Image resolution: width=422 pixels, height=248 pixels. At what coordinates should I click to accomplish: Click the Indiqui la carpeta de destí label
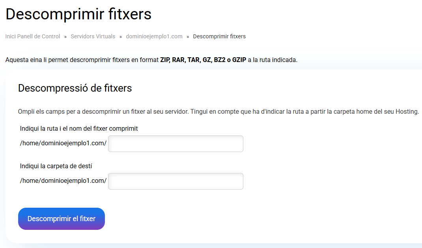click(x=56, y=166)
